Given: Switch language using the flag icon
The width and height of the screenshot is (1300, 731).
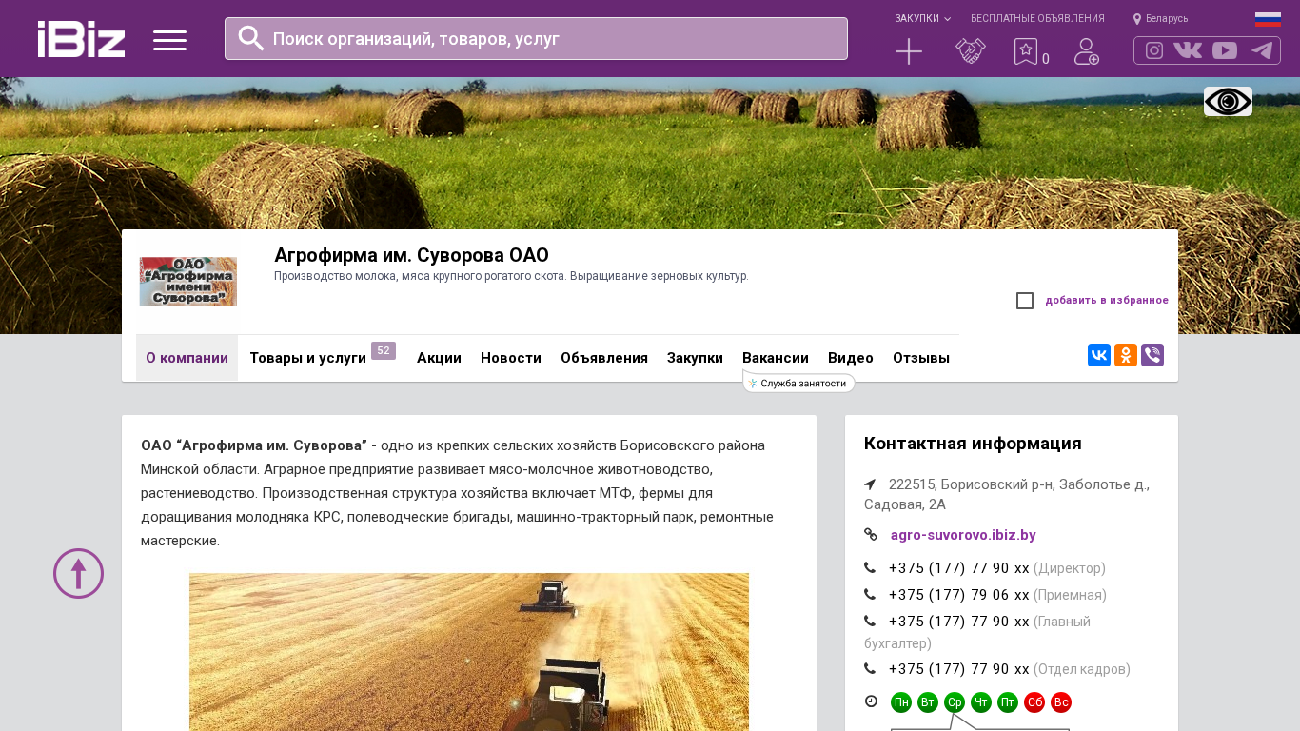Looking at the screenshot, I should (x=1268, y=18).
